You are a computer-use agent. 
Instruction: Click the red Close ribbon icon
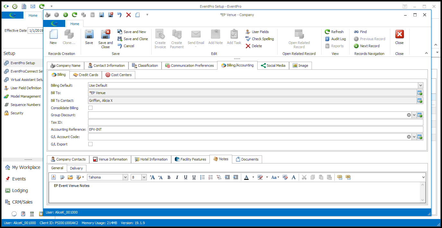coord(399,34)
